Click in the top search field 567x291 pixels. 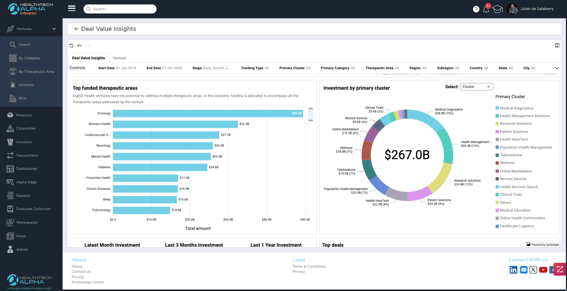click(120, 9)
